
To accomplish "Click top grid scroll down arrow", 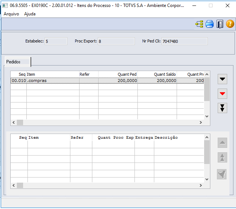I will 207,116.
